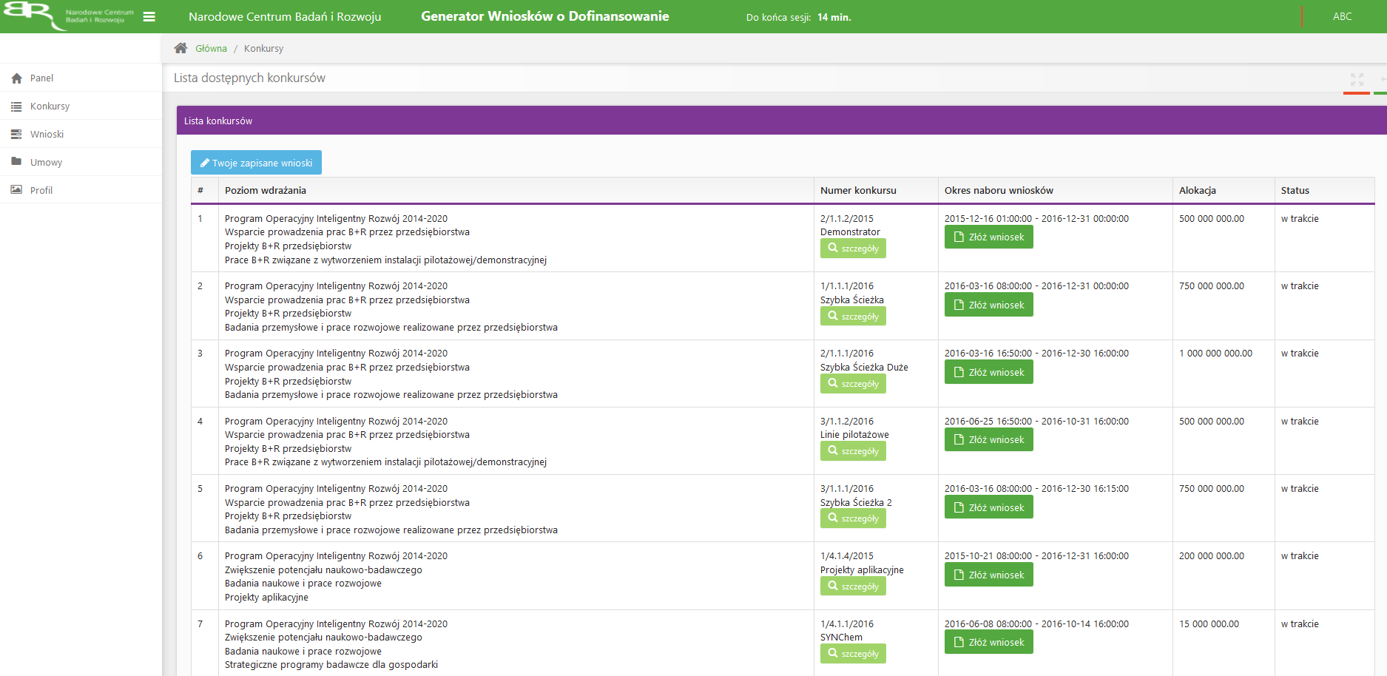Click contest number 1/4.1.4/2015
The height and width of the screenshot is (676, 1387).
pyautogui.click(x=847, y=556)
